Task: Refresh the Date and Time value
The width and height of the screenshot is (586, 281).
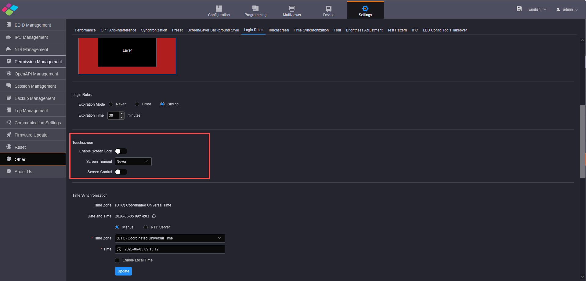Action: point(154,216)
